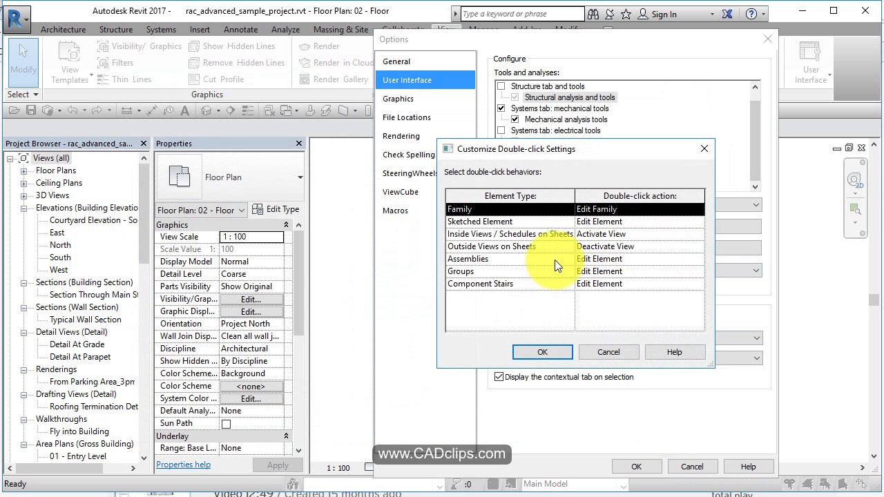Click the Favorites star icon

pyautogui.click(x=626, y=14)
